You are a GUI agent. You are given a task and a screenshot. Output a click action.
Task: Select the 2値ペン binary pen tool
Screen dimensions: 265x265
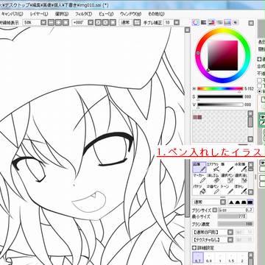coord(213,189)
